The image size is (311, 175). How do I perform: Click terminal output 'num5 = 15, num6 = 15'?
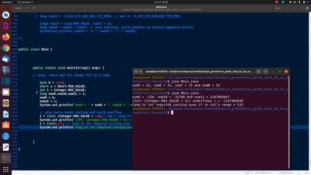176,86
